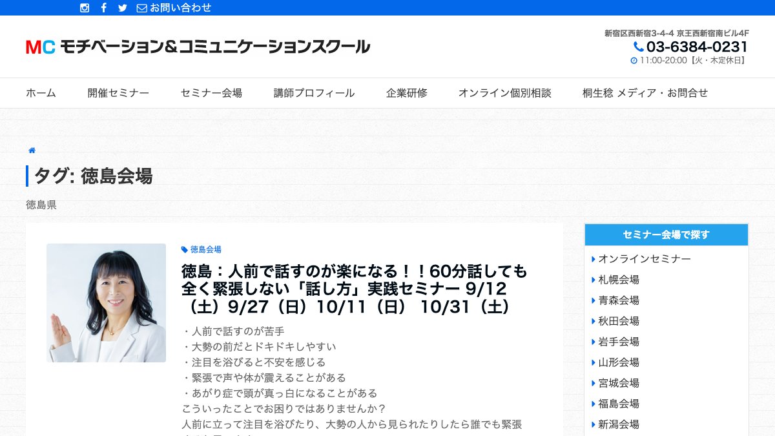Open the Twitter icon in top bar

click(123, 8)
